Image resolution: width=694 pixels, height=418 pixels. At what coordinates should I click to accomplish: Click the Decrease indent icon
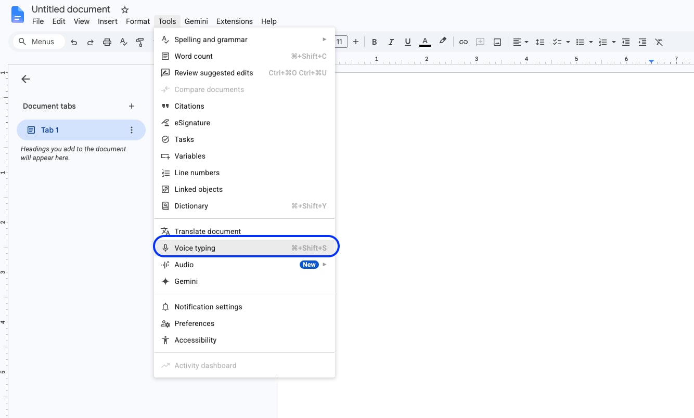(x=626, y=42)
